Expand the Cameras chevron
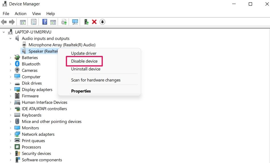 point(11,70)
